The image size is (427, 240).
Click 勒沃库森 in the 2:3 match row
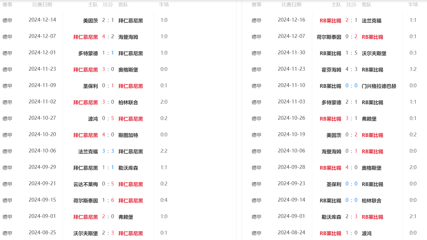(x=331, y=217)
